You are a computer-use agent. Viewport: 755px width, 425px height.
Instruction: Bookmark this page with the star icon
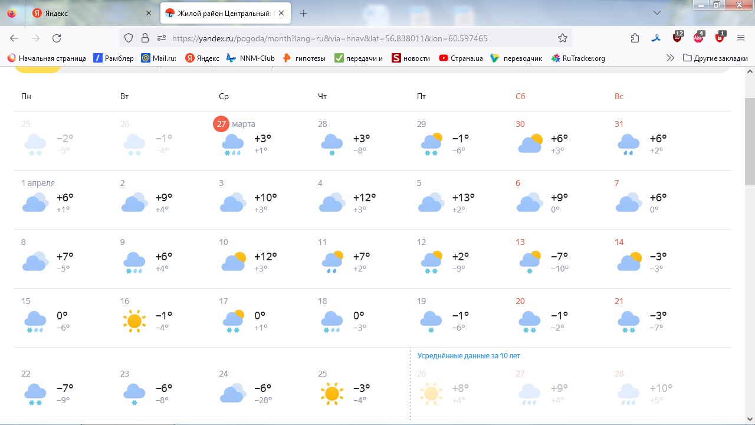562,38
